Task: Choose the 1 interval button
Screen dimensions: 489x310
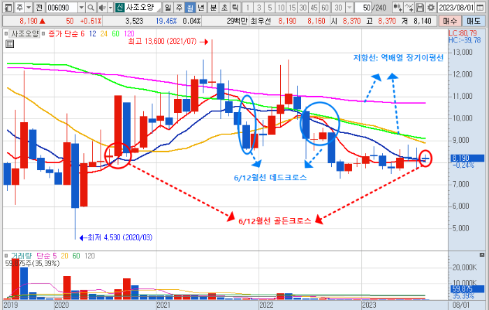Action: (x=247, y=7)
